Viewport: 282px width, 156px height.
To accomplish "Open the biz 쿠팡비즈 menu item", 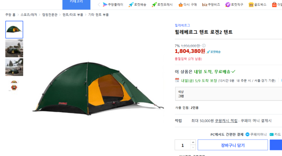I will (x=211, y=5).
